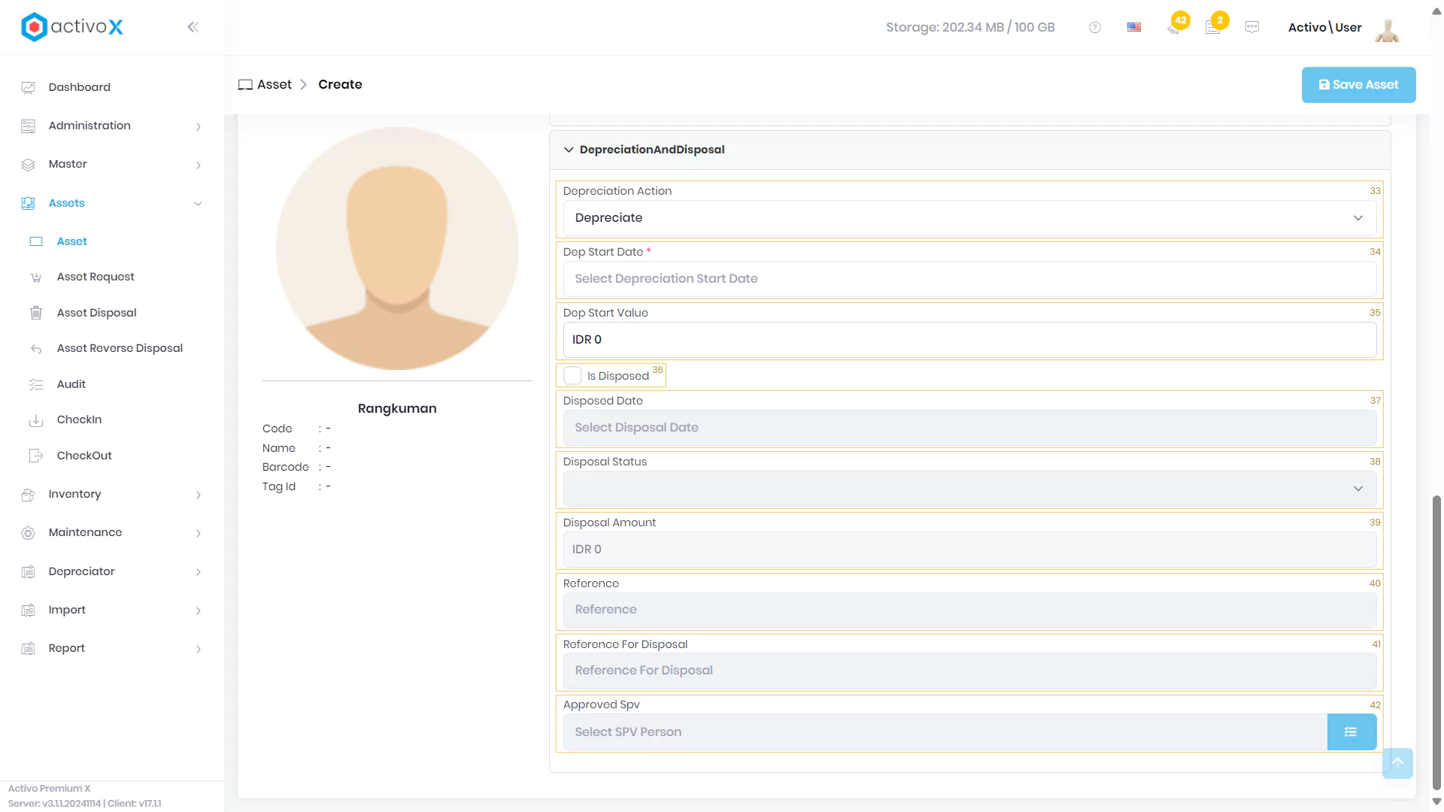Click the CheckIn download icon
Image resolution: width=1444 pixels, height=812 pixels.
(x=36, y=420)
